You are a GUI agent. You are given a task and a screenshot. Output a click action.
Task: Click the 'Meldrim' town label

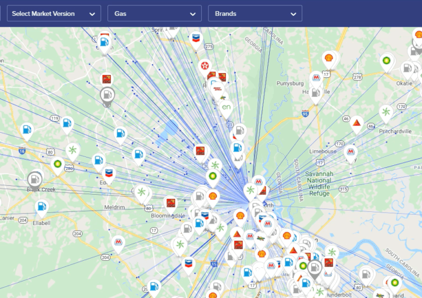(x=115, y=207)
